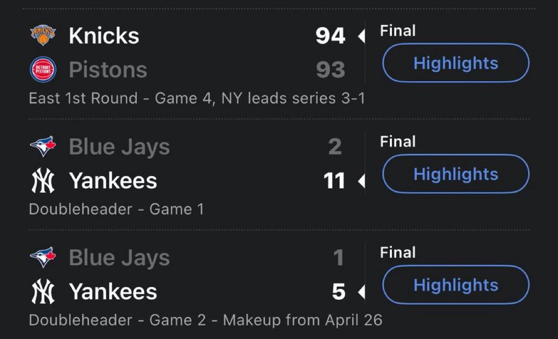Image resolution: width=558 pixels, height=339 pixels.
Task: Select the Pistons team name
Action: point(108,70)
